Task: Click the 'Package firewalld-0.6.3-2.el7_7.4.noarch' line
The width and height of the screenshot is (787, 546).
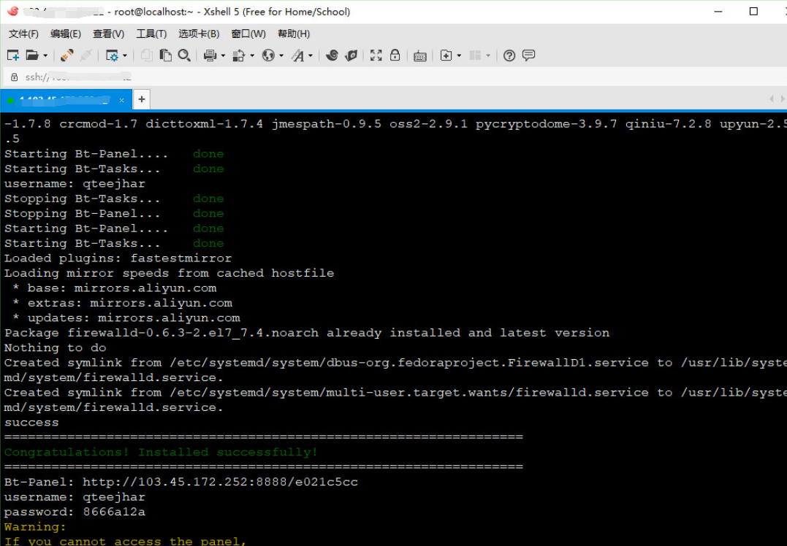Action: click(x=307, y=333)
